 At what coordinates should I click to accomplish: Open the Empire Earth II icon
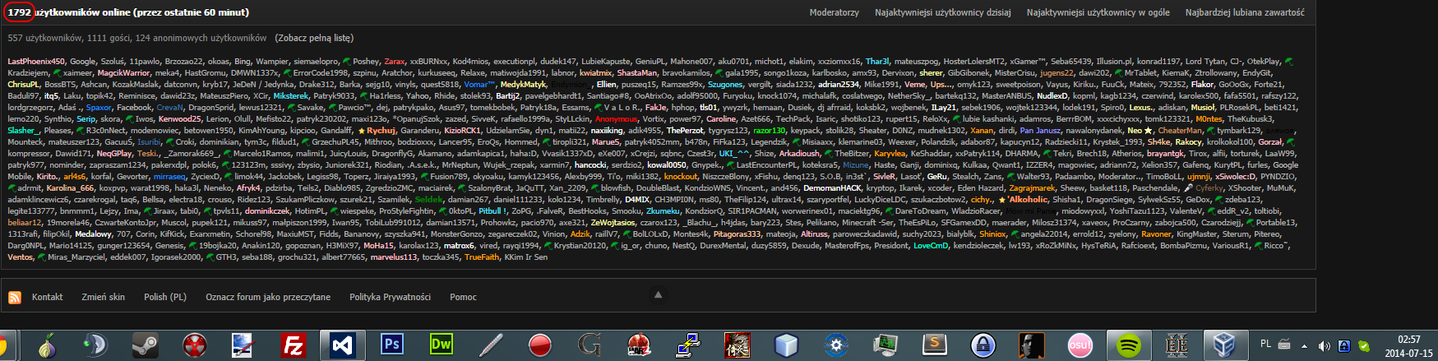[x=1177, y=344]
